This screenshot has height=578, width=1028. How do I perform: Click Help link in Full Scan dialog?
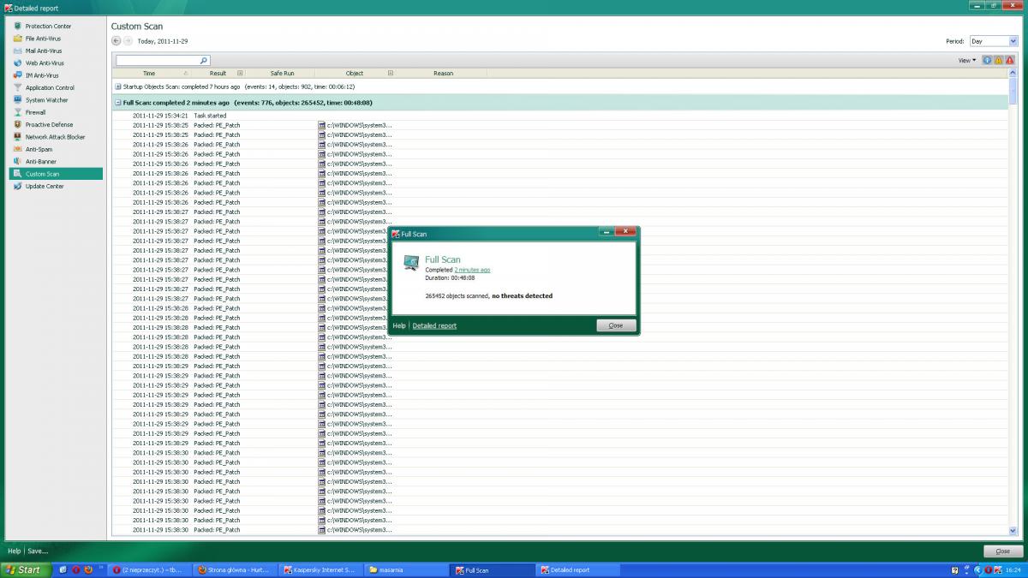click(399, 325)
